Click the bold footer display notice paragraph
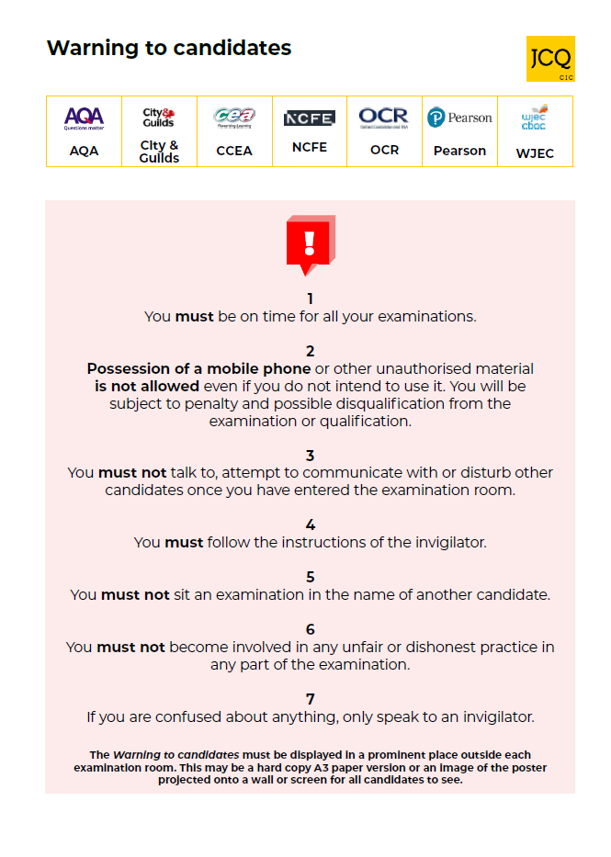The image size is (611, 857). tap(310, 767)
